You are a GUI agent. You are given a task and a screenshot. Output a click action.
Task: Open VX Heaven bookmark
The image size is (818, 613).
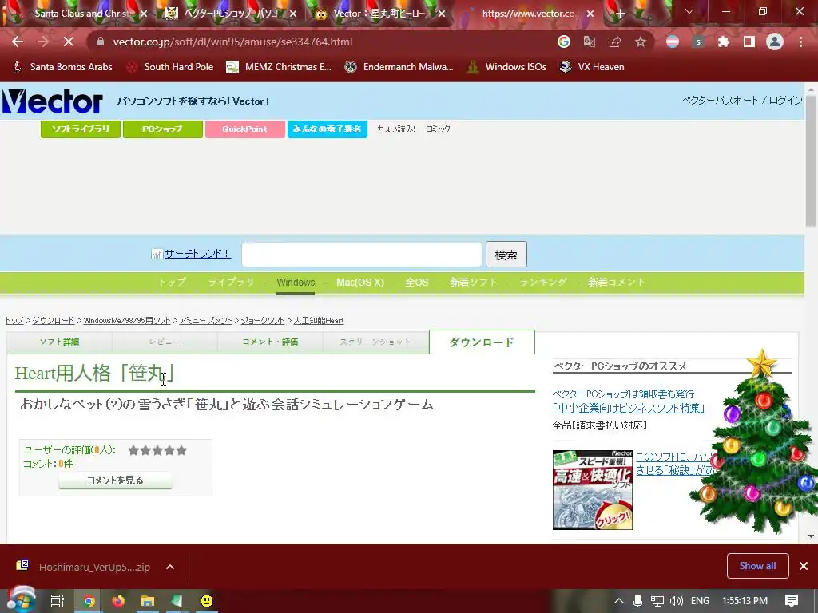click(x=592, y=67)
